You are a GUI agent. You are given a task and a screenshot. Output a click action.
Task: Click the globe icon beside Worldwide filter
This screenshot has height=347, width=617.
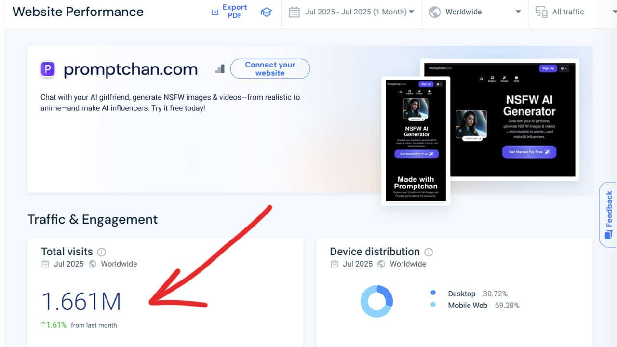tap(435, 12)
